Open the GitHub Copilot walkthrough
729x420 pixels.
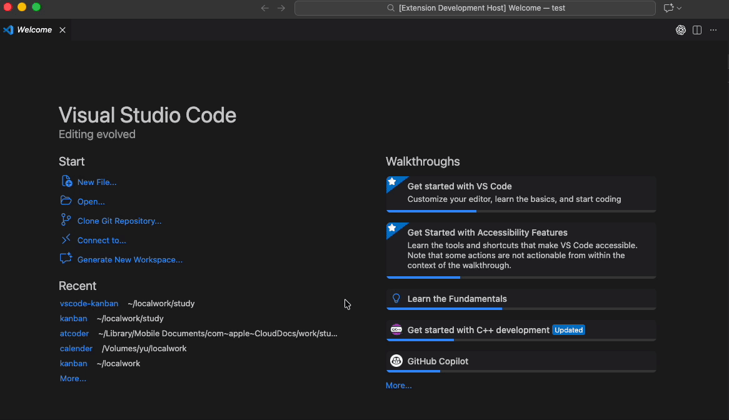(521, 361)
